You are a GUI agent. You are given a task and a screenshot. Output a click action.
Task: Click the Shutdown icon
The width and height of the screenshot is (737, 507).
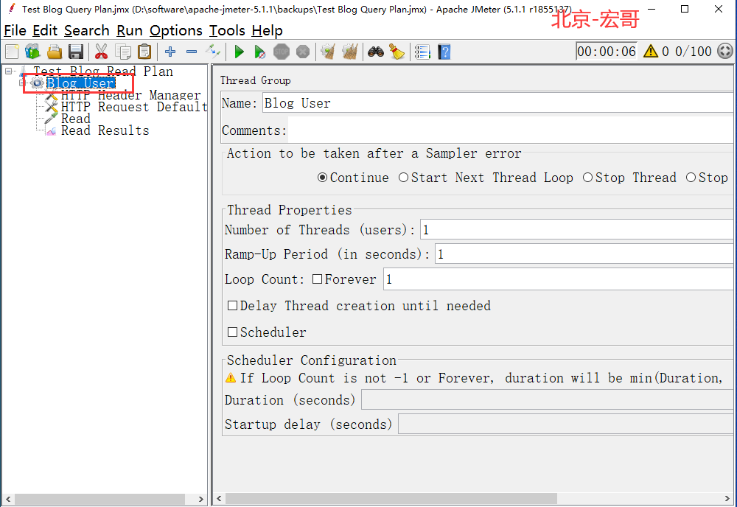point(303,52)
